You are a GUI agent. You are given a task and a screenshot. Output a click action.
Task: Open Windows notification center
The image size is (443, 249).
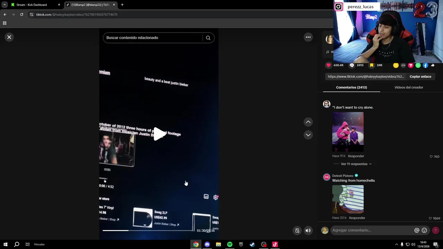coord(436,245)
